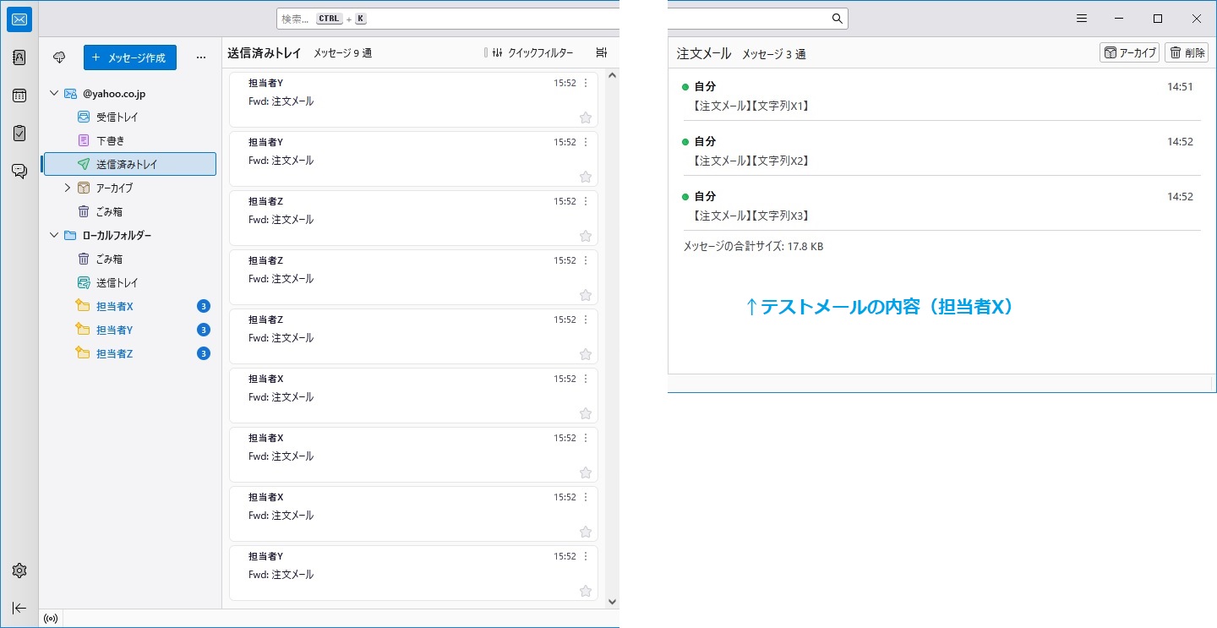Collapse the yahoo.co.jp account tree
The height and width of the screenshot is (628, 1217).
(54, 93)
